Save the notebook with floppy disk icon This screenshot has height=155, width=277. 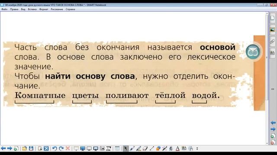click(31, 149)
